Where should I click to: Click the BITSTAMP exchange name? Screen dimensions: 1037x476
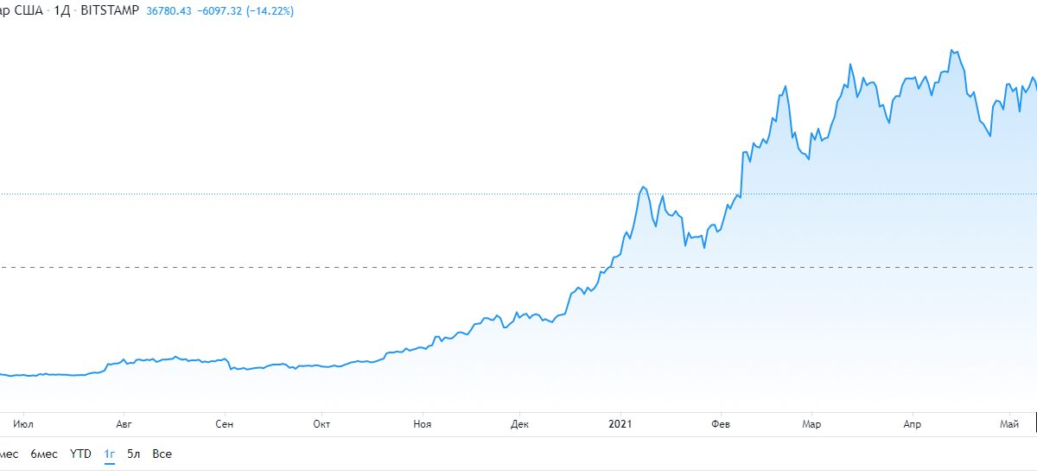tap(110, 12)
